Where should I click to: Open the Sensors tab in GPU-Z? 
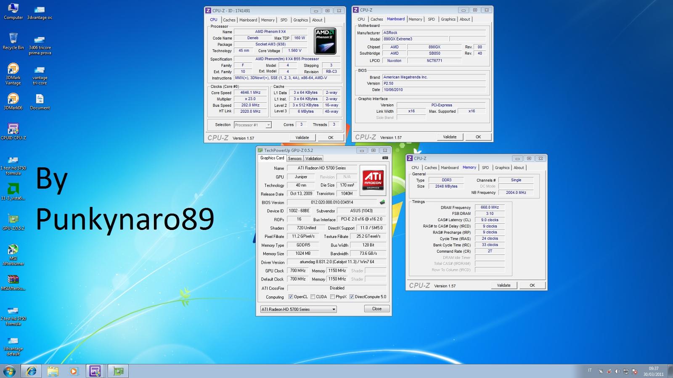(x=295, y=159)
